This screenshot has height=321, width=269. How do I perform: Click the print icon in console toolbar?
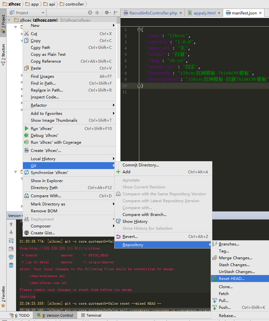pos(11,257)
